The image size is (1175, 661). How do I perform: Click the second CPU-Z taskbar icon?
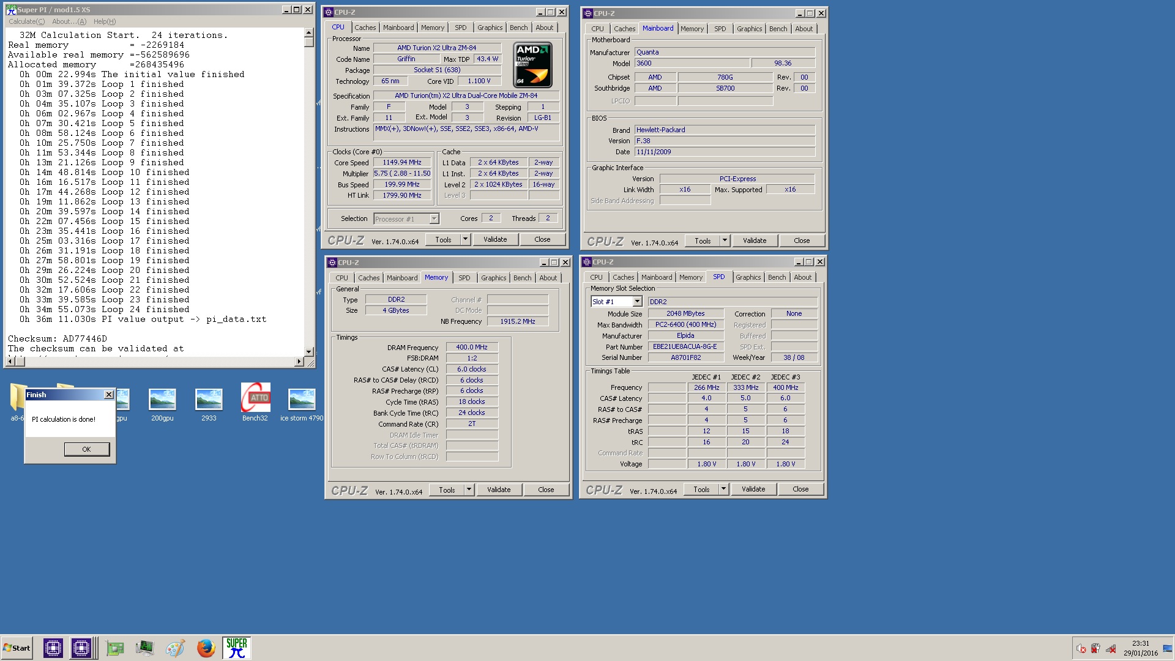click(81, 648)
